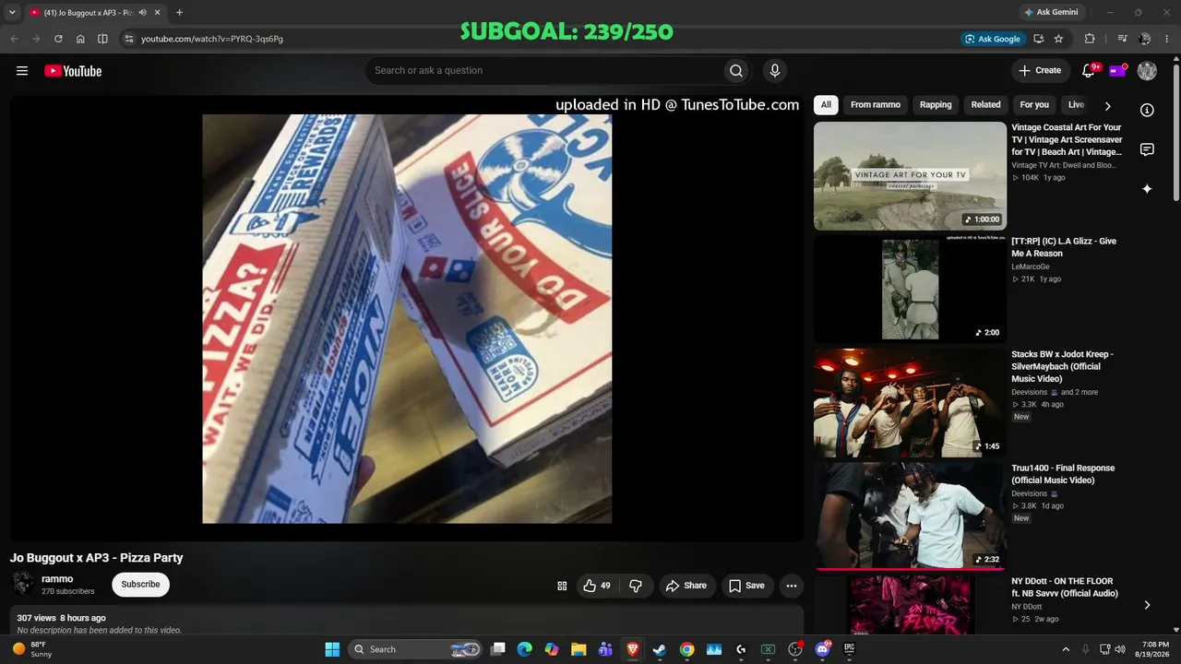Open the YouTube account avatar menu
The image size is (1181, 664).
point(1147,71)
